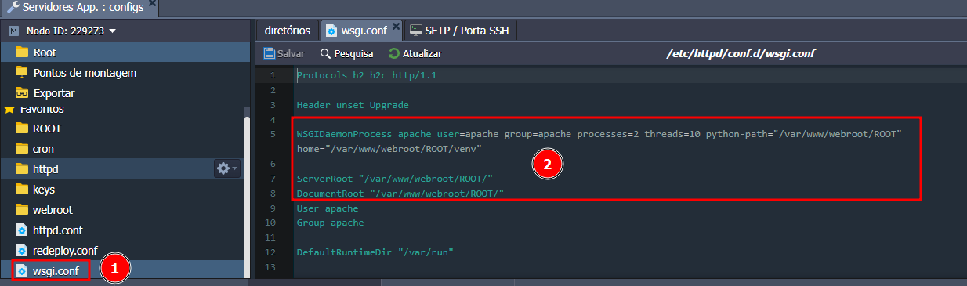Open the Root folder in the tree
Screen dimensions: 967x286
point(125,52)
